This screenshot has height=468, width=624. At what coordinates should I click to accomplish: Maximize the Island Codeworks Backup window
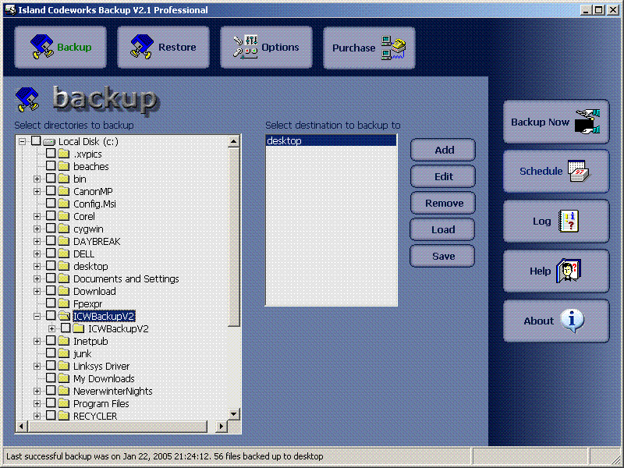(598, 10)
